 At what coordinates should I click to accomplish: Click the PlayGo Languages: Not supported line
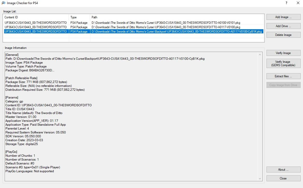(x=30, y=171)
